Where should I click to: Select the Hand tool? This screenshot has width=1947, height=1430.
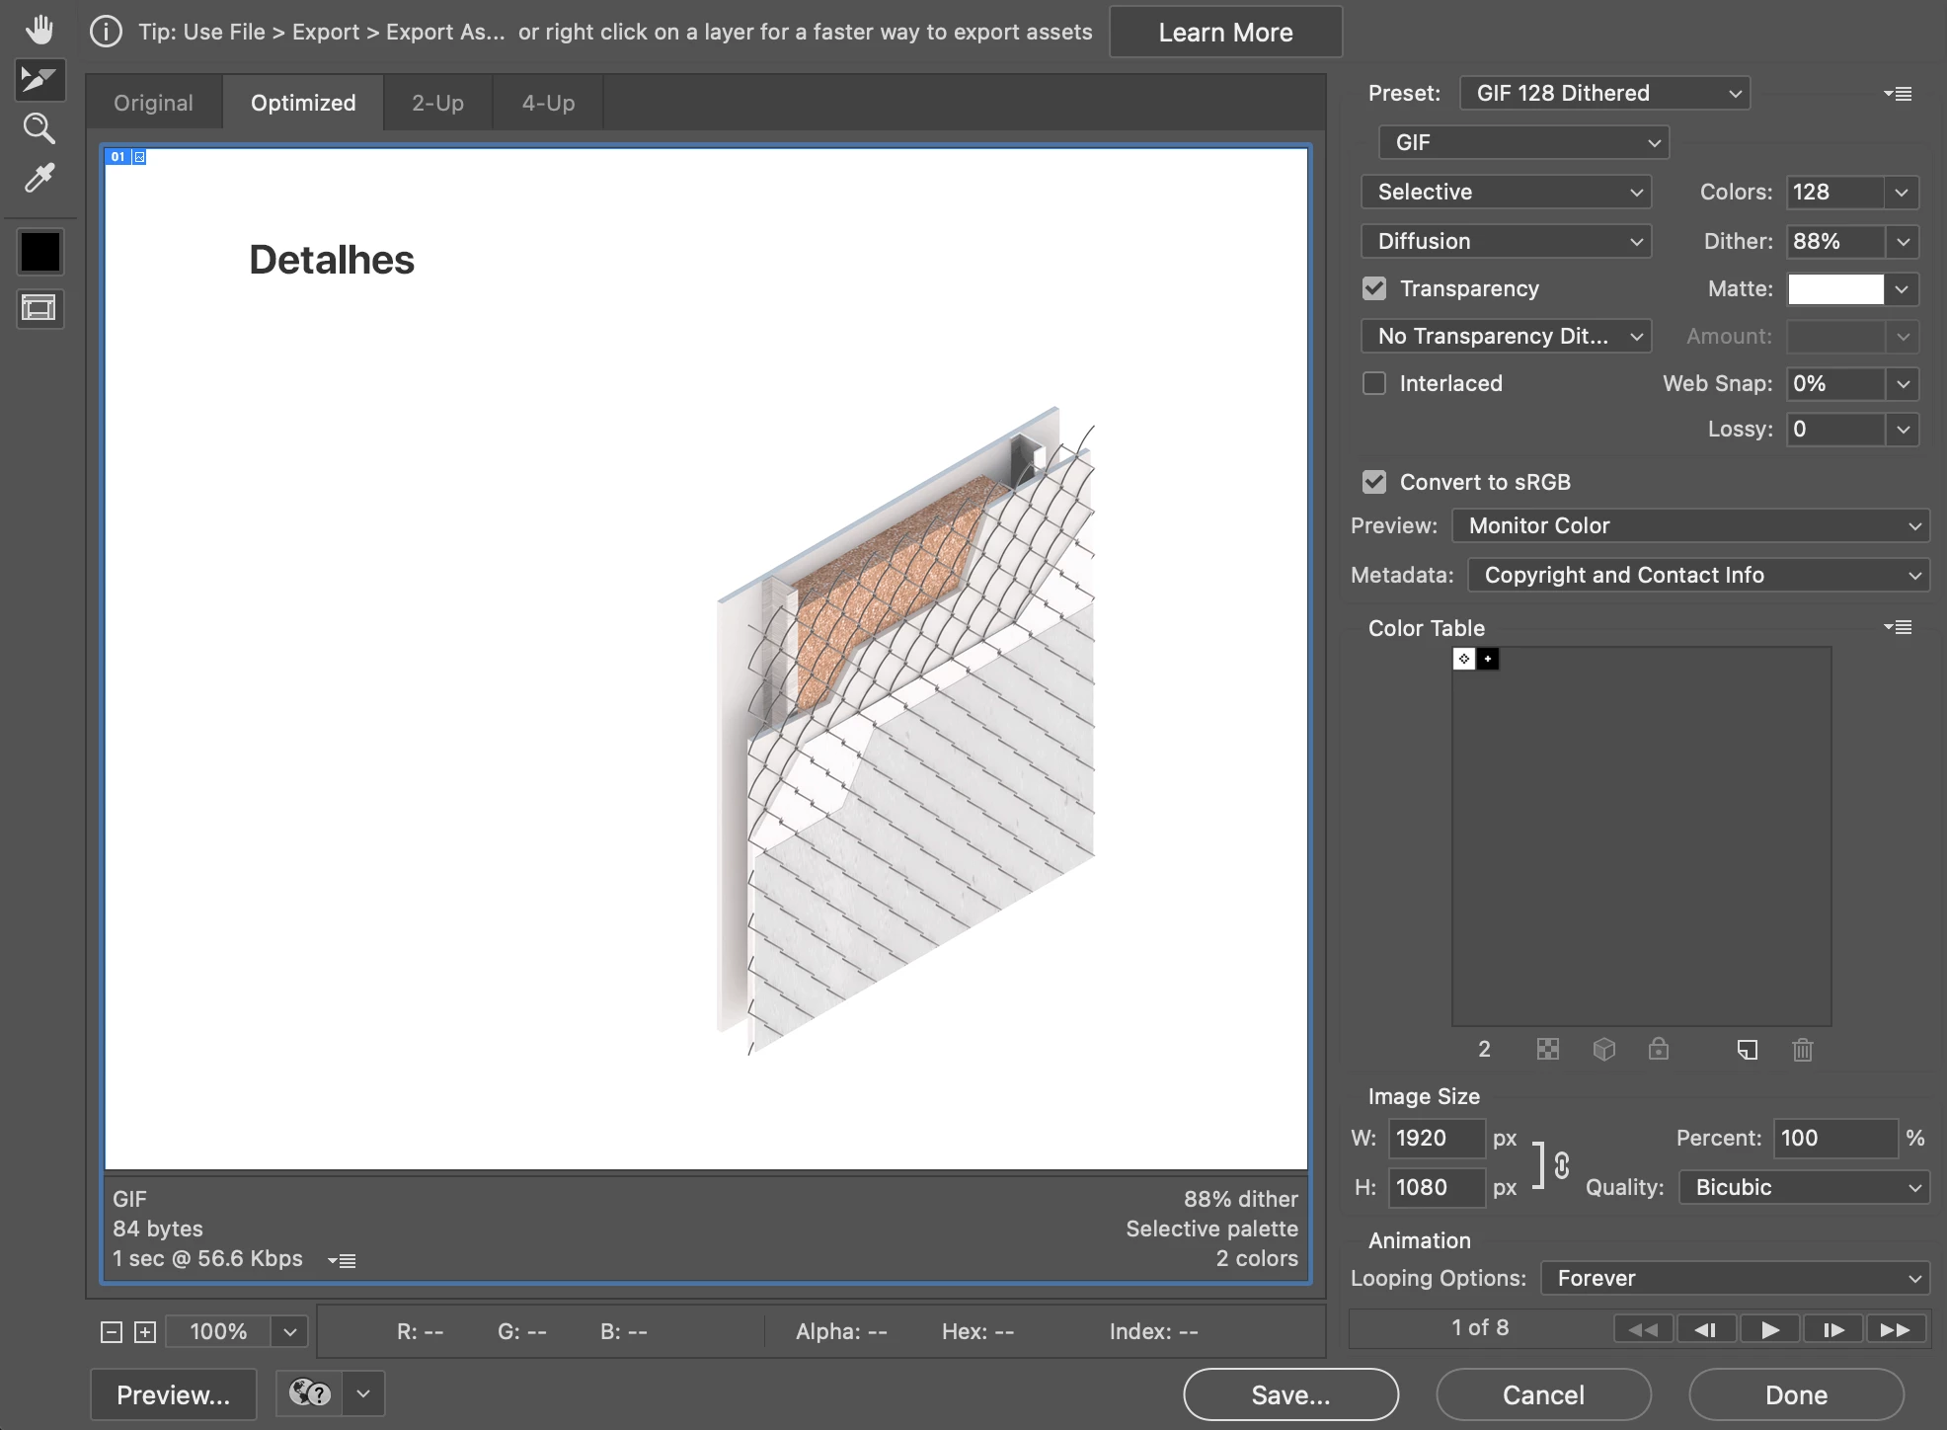click(39, 30)
